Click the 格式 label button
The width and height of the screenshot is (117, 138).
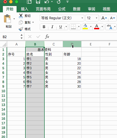27,29
